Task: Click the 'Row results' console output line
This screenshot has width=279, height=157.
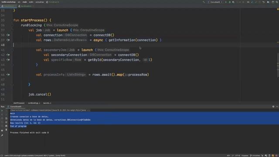Action: (x=25, y=123)
